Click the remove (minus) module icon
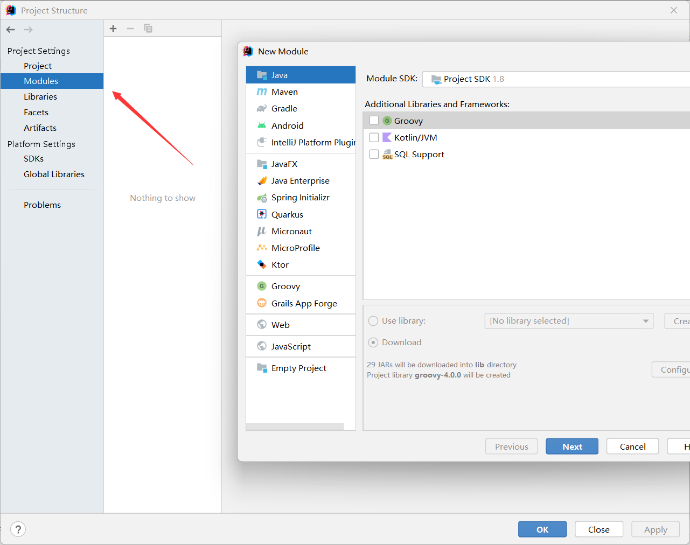Viewport: 690px width, 545px height. click(x=130, y=29)
